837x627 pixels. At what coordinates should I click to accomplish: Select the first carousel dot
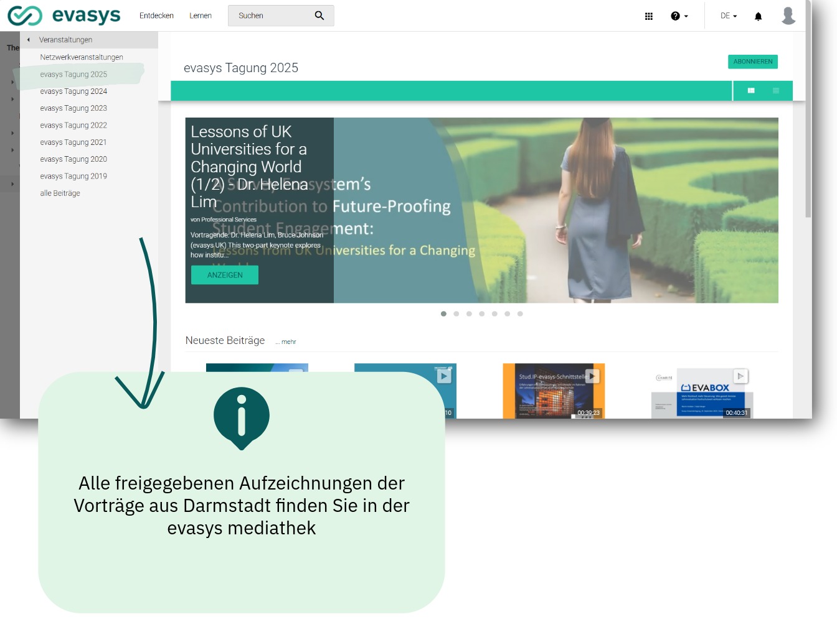(443, 314)
